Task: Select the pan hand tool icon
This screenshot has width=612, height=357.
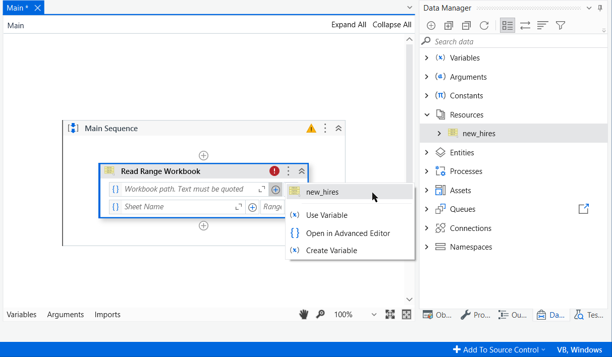Action: [x=303, y=314]
